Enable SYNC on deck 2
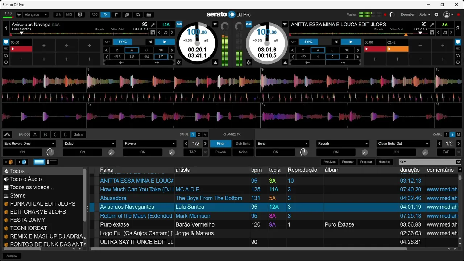Image resolution: width=464 pixels, height=261 pixels. 308,42
